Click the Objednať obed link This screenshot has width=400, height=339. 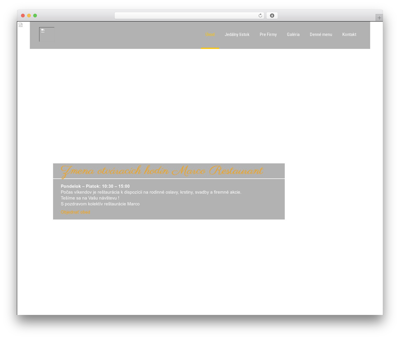75,212
